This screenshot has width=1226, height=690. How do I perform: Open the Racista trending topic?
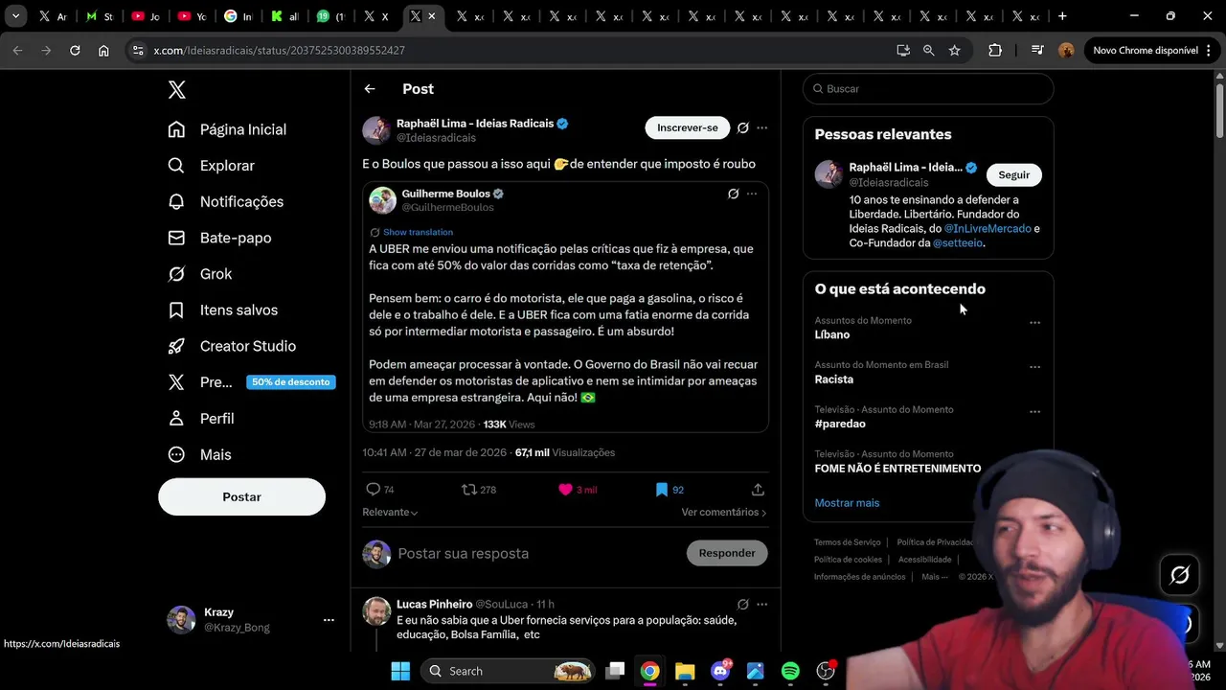point(834,379)
